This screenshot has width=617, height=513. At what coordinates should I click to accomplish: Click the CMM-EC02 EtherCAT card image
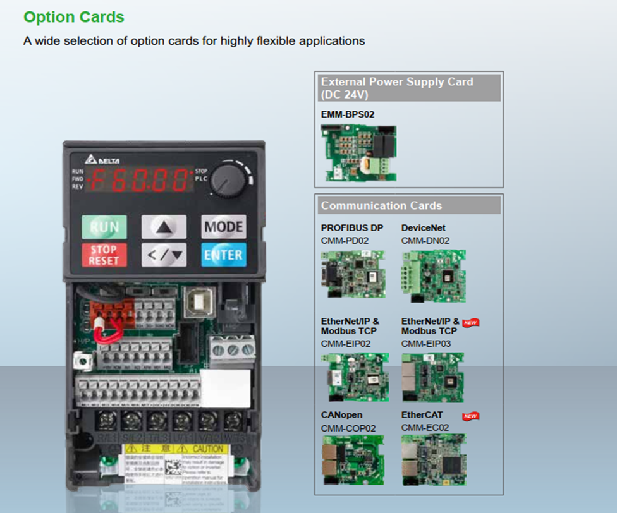point(434,459)
